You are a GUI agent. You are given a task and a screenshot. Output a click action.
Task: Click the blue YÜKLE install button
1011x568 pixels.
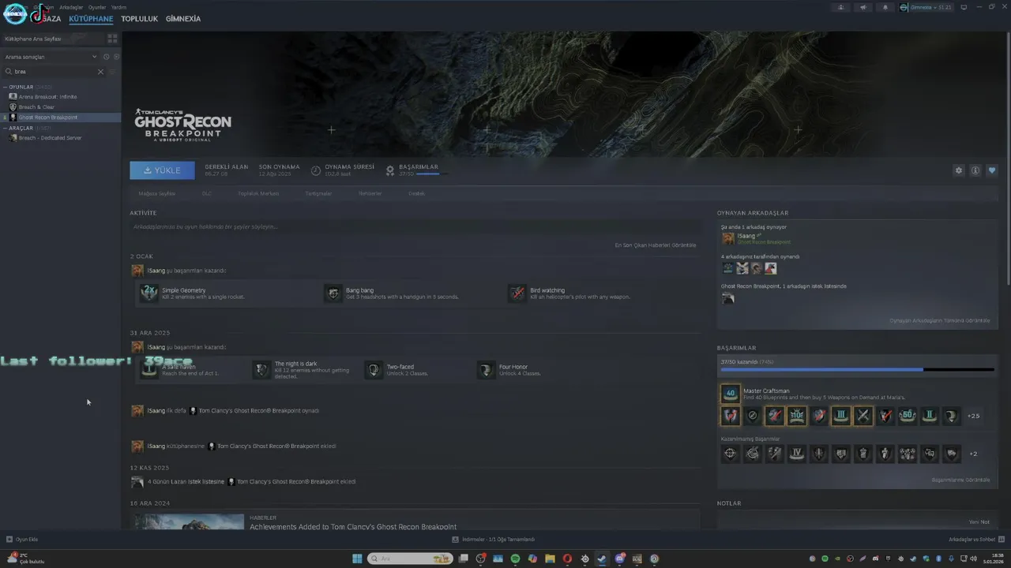162,170
